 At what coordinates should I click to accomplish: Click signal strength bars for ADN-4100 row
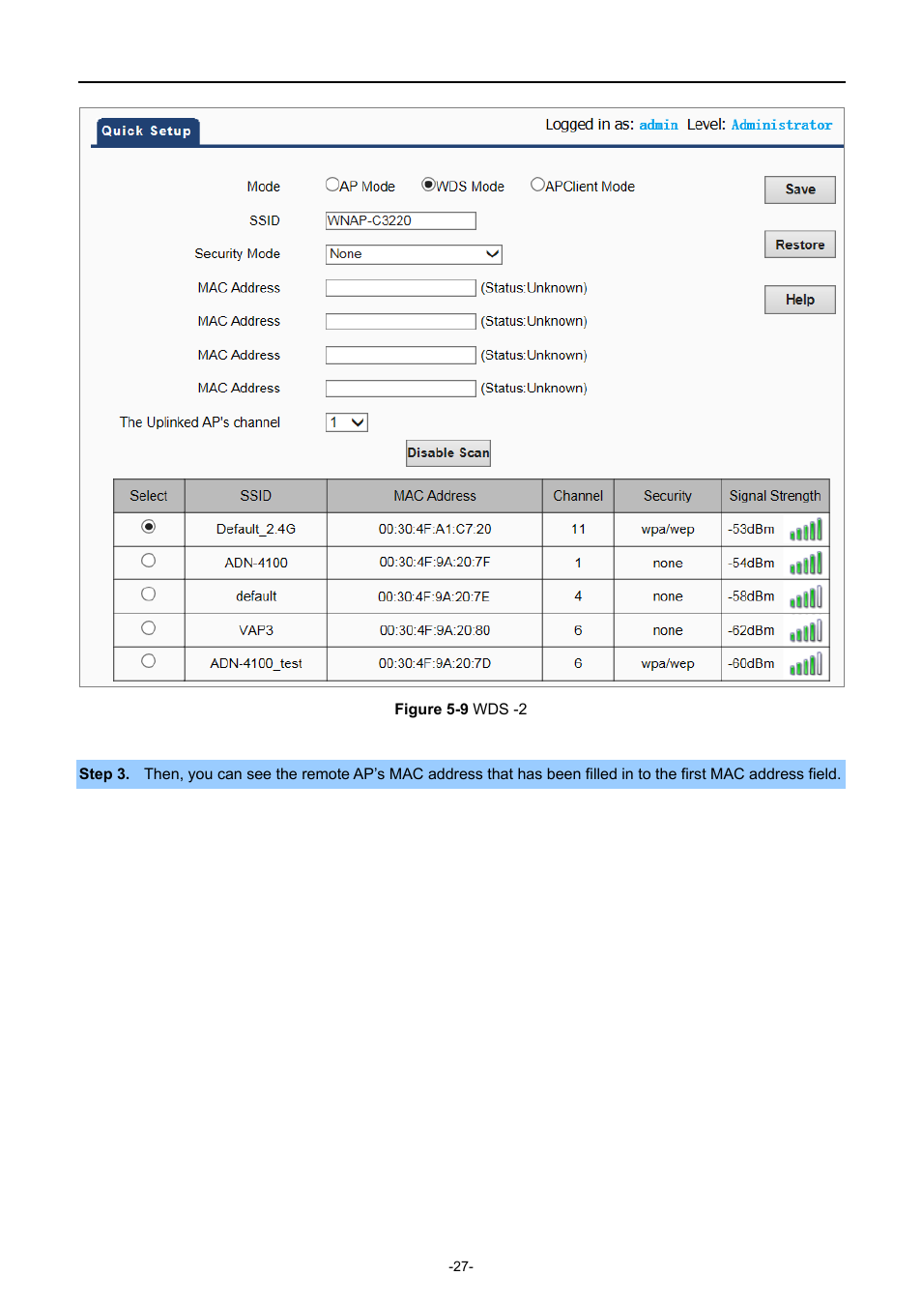coord(806,563)
